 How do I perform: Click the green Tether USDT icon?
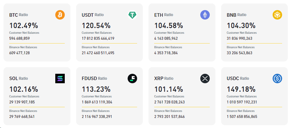pos(132,15)
